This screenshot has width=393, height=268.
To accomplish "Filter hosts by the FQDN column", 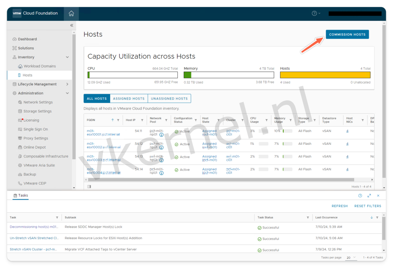I will (118, 120).
